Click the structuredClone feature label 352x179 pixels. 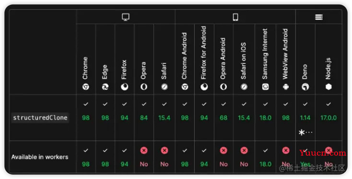[40, 118]
